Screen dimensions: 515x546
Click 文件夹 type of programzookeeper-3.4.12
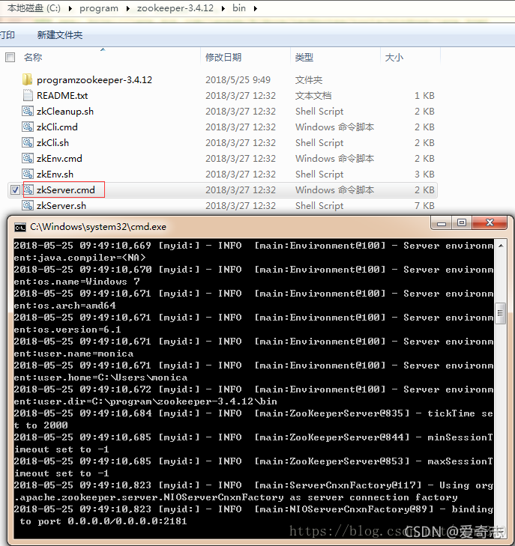[x=309, y=79]
